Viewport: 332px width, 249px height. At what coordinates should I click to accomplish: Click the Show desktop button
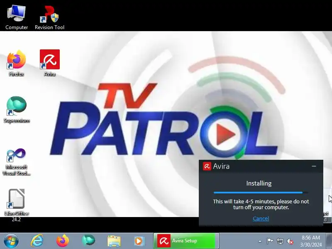pos(329,241)
